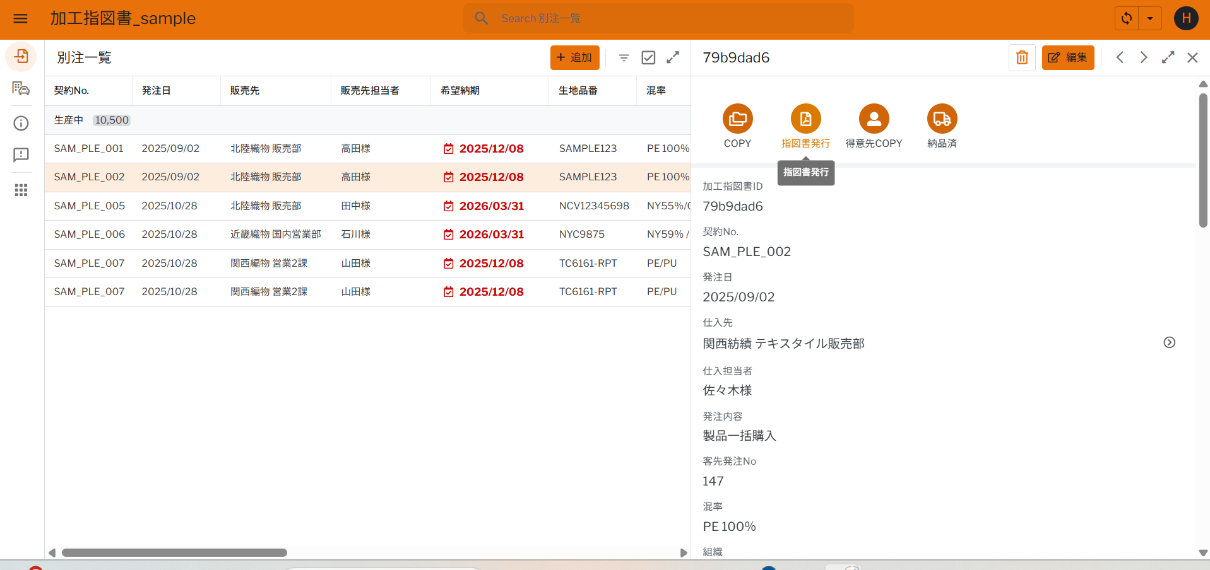Screen dimensions: 1210x570
Task: Open the apps grid icon in sidebar
Action: [21, 190]
